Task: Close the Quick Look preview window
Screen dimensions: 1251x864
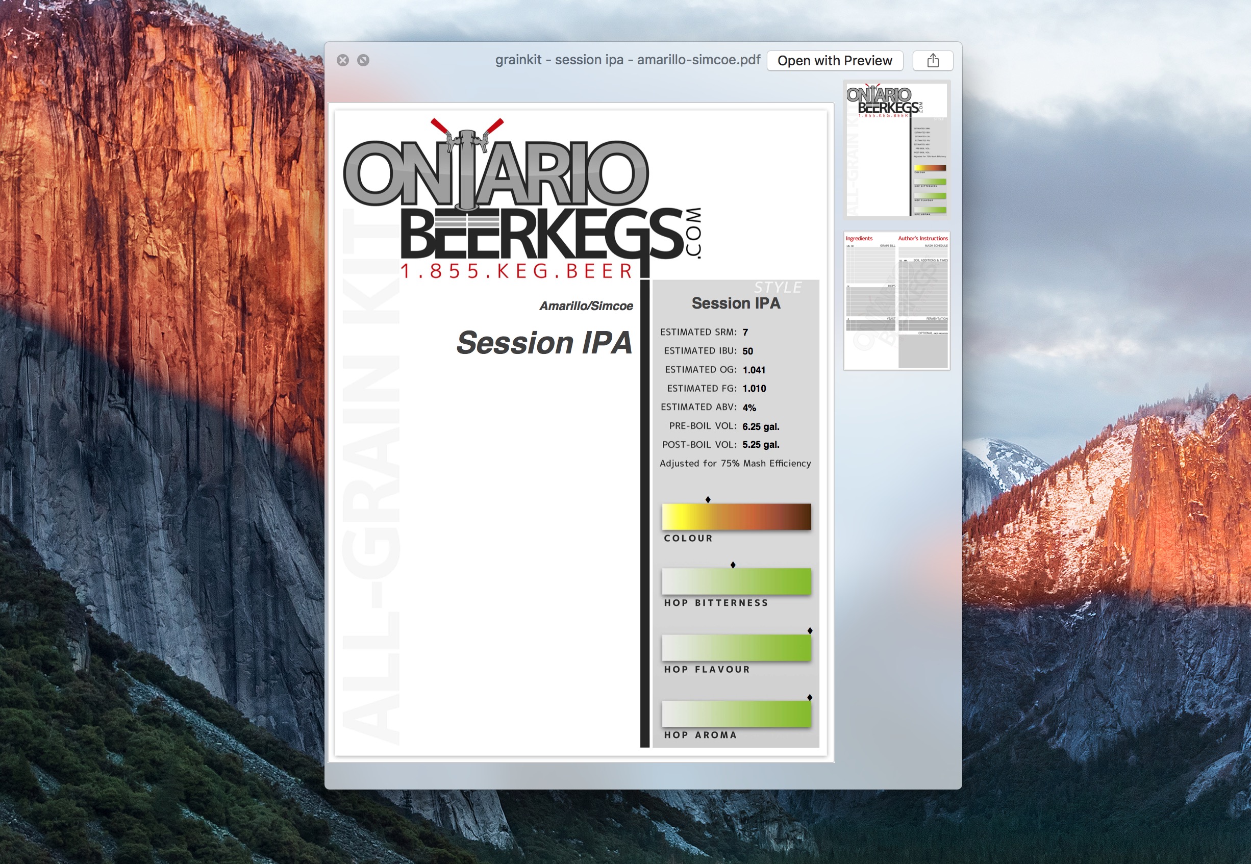Action: [x=343, y=60]
